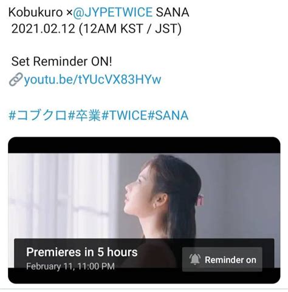The width and height of the screenshot is (288, 292).
Task: Click the "Premieres in 5 hours" heading
Action: coord(82,252)
